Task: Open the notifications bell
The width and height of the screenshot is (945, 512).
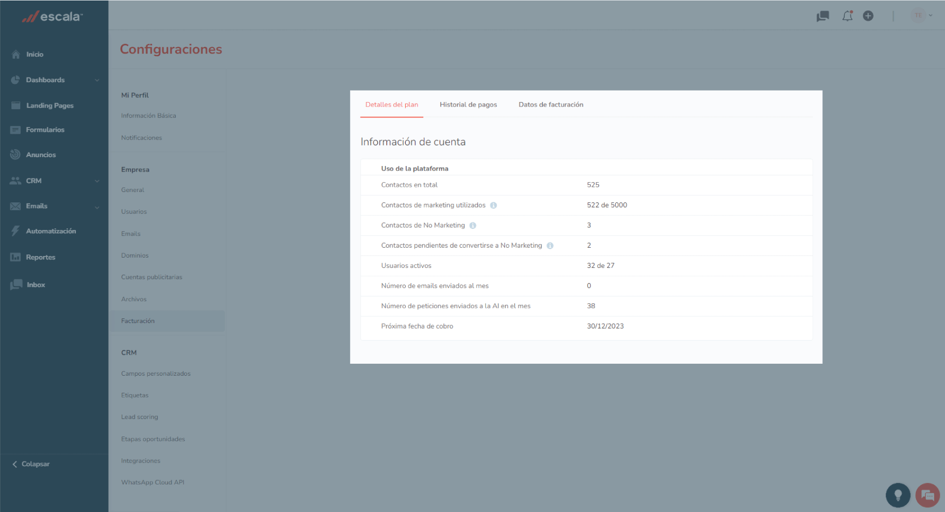Action: 848,16
